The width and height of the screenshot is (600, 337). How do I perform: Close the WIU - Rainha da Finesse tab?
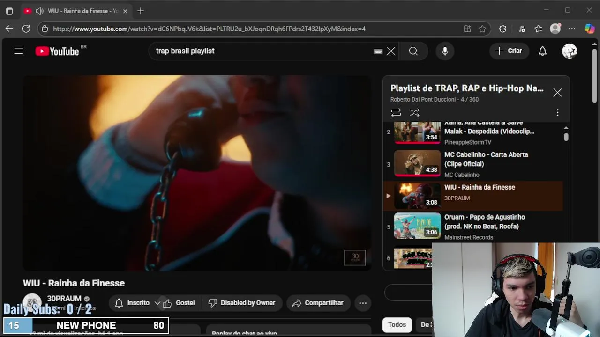[x=125, y=11]
